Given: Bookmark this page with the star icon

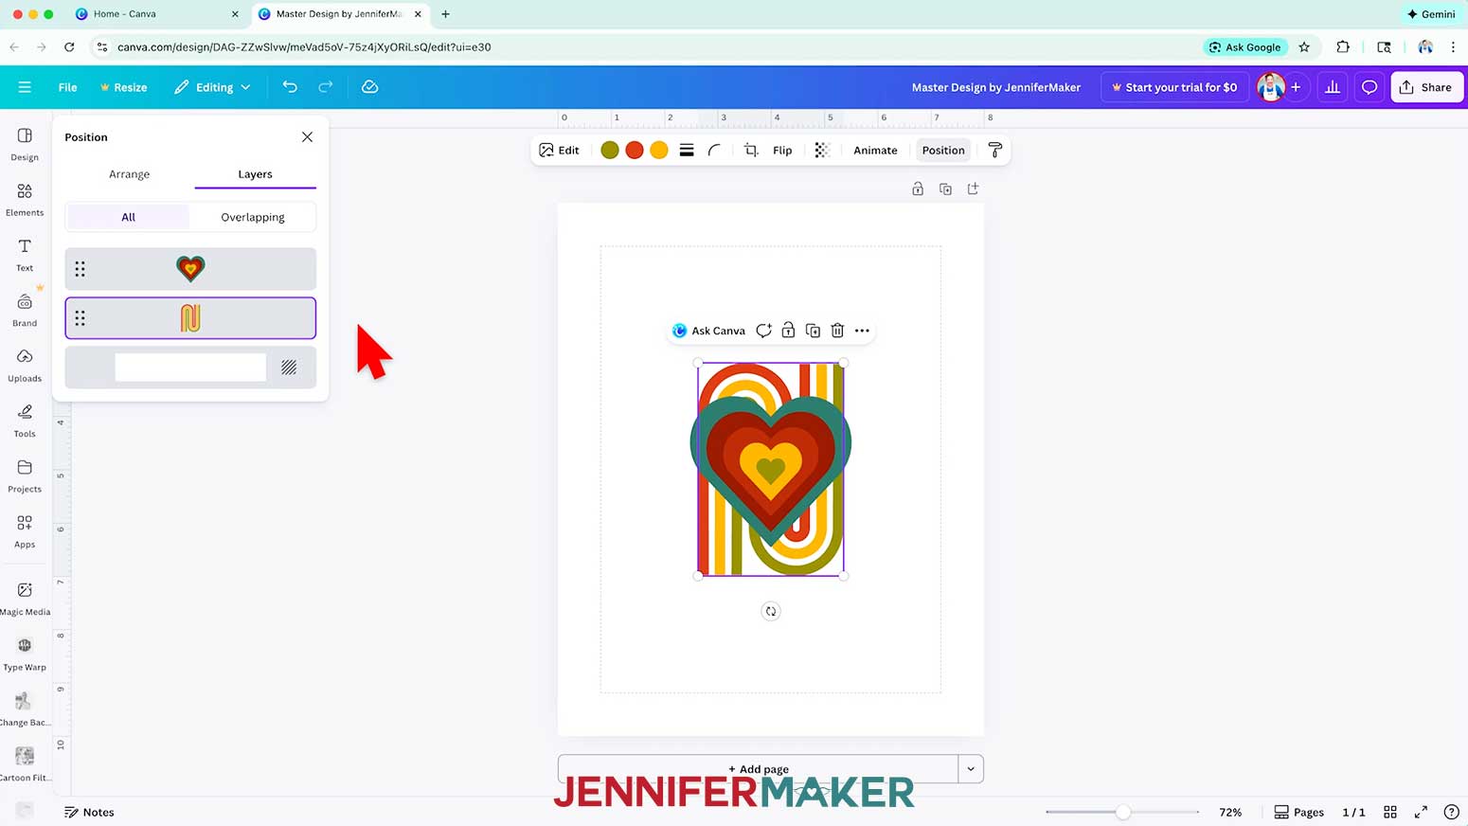Looking at the screenshot, I should pyautogui.click(x=1304, y=46).
